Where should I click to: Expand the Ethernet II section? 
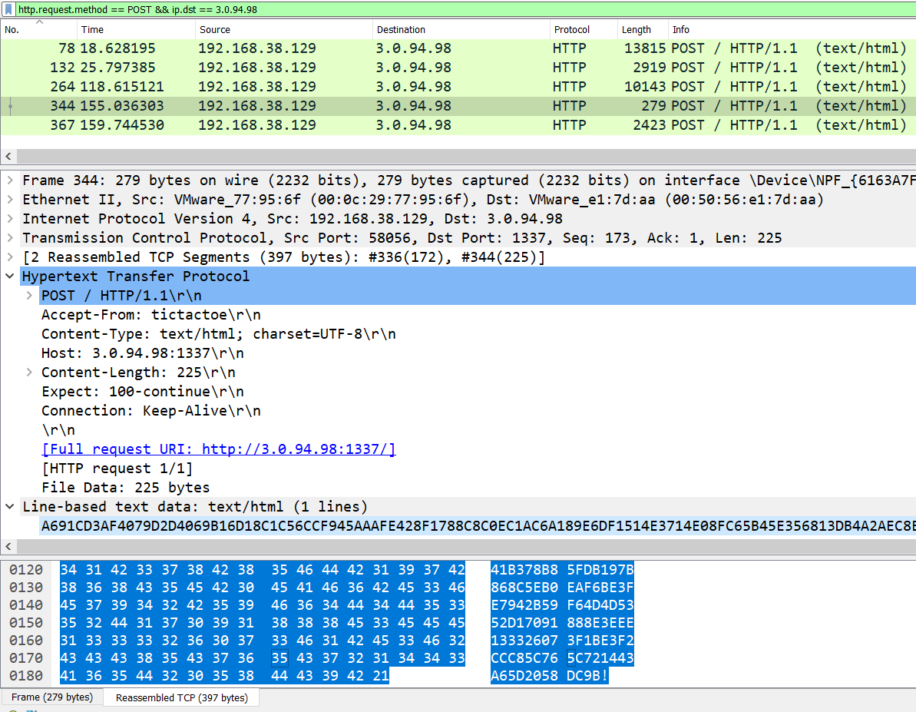9,199
